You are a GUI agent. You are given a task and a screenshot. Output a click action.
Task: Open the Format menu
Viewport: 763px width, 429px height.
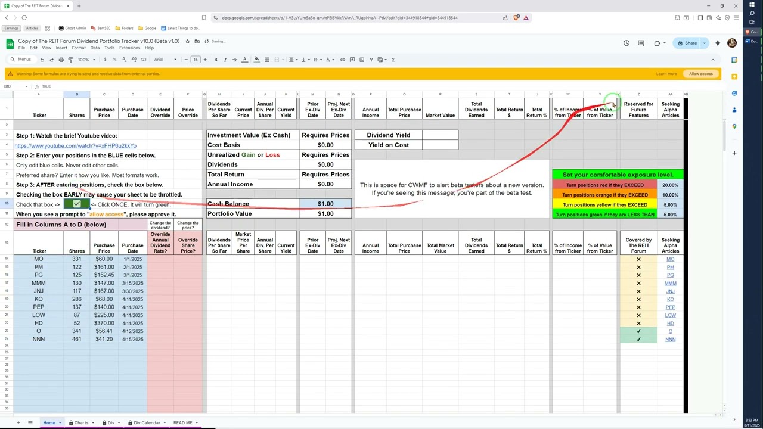pos(79,48)
